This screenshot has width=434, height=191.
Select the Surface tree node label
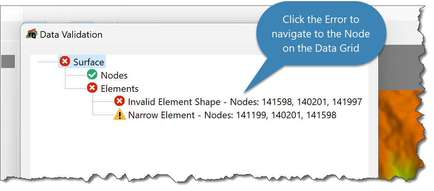tap(89, 62)
